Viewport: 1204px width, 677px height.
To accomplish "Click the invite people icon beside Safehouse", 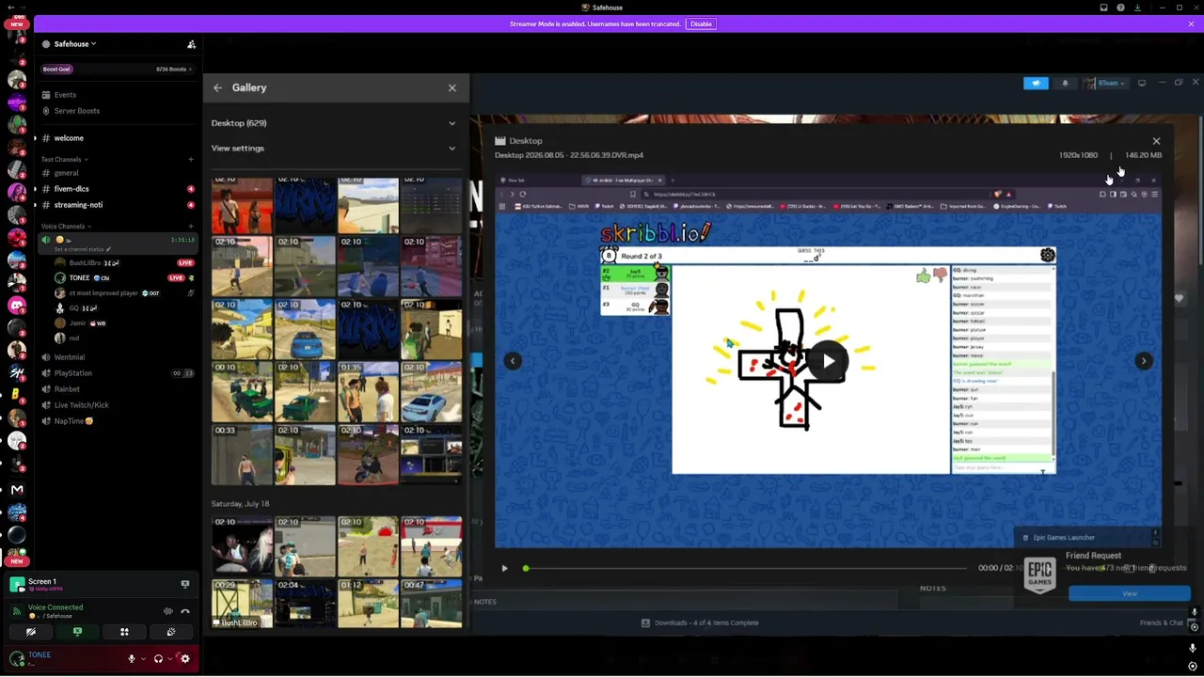I will (x=191, y=44).
